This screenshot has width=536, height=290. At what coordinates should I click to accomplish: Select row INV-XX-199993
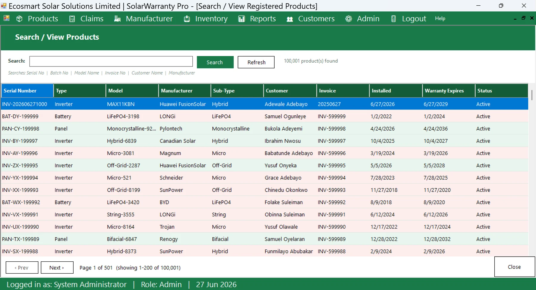pos(265,190)
